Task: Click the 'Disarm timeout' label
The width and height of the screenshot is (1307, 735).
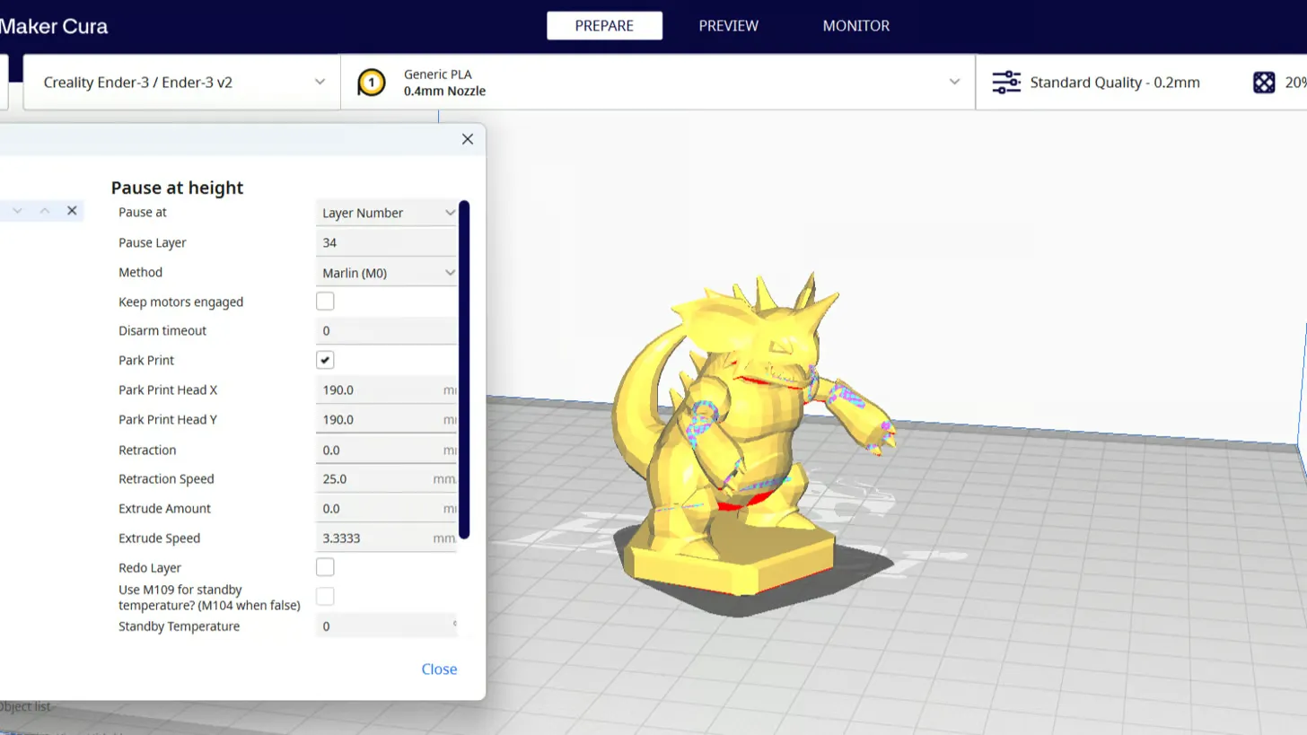Action: [x=162, y=330]
